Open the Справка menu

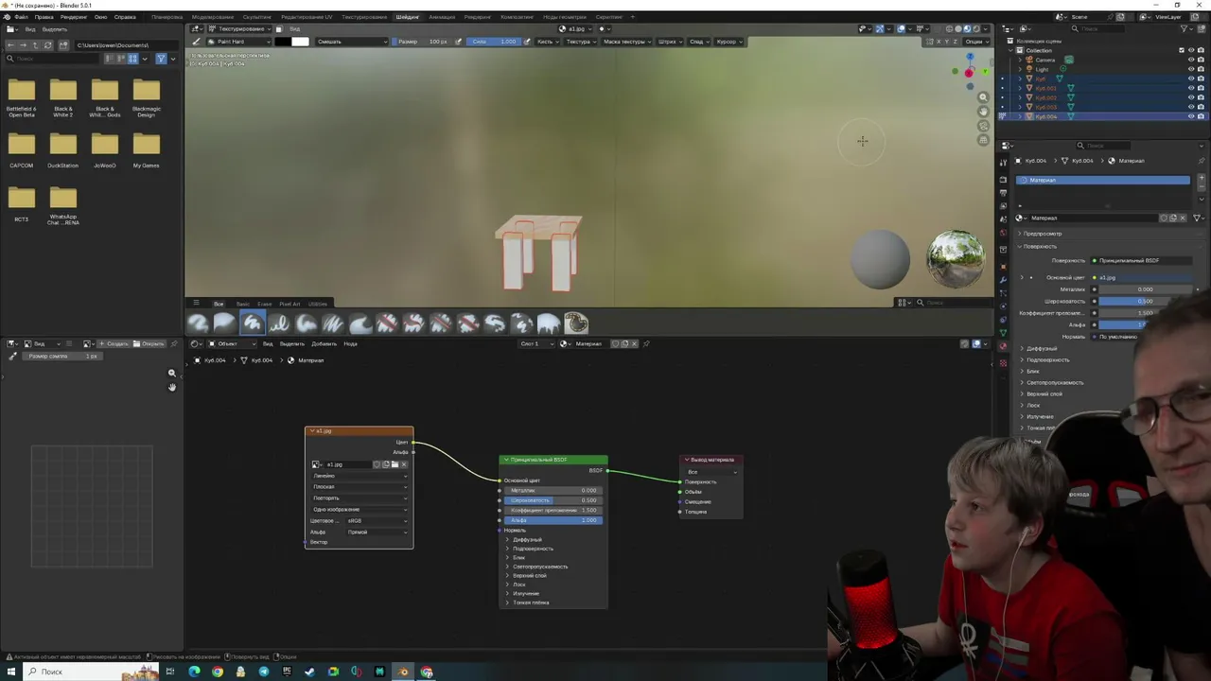click(125, 17)
